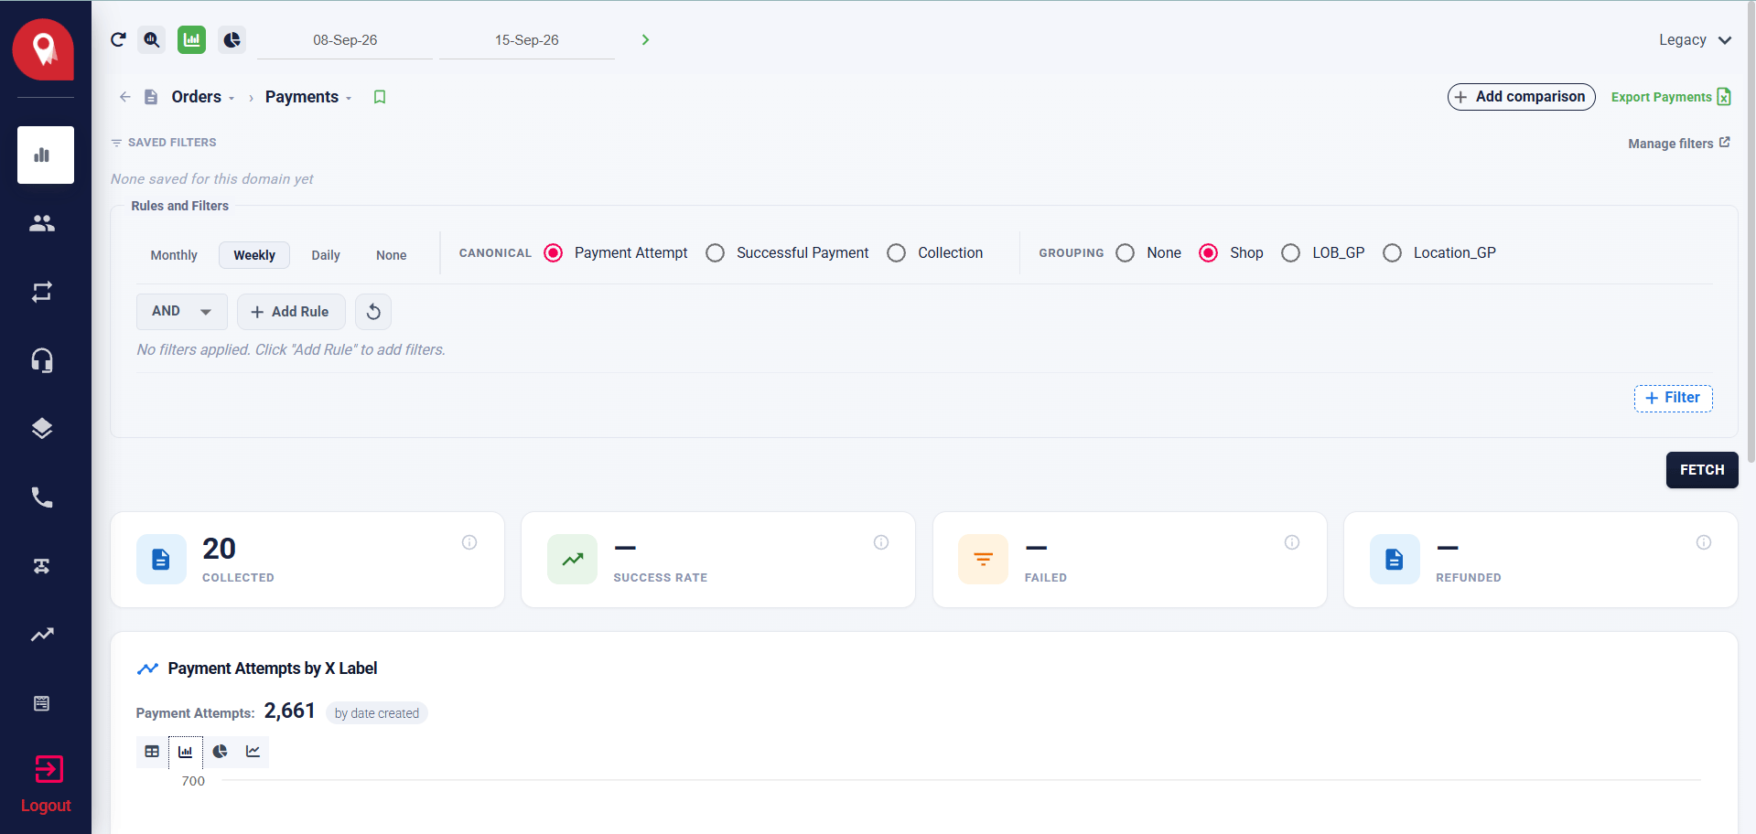Open the AND operator dropdown
Image resolution: width=1756 pixels, height=834 pixels.
[x=182, y=312]
